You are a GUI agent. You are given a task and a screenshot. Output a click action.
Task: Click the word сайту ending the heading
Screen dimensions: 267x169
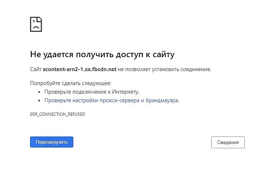pos(163,55)
